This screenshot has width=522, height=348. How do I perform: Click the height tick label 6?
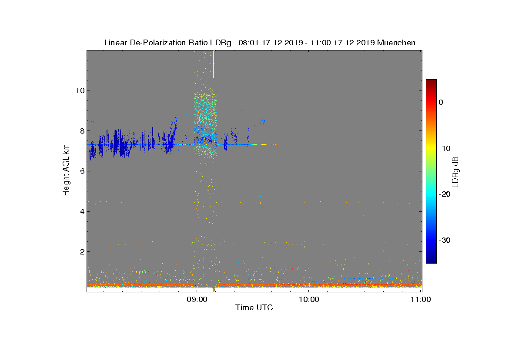(x=81, y=171)
